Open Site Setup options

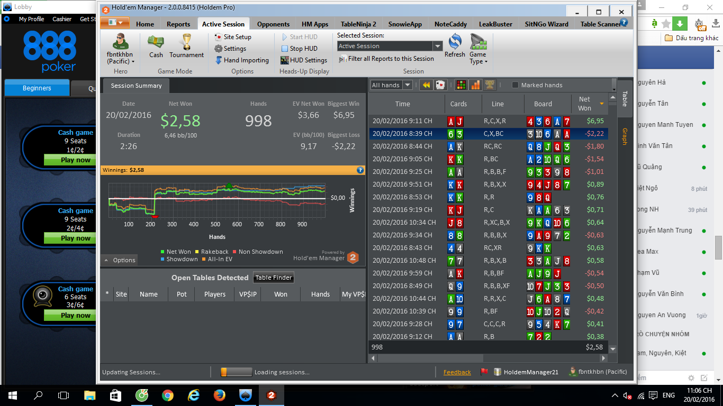coord(233,37)
